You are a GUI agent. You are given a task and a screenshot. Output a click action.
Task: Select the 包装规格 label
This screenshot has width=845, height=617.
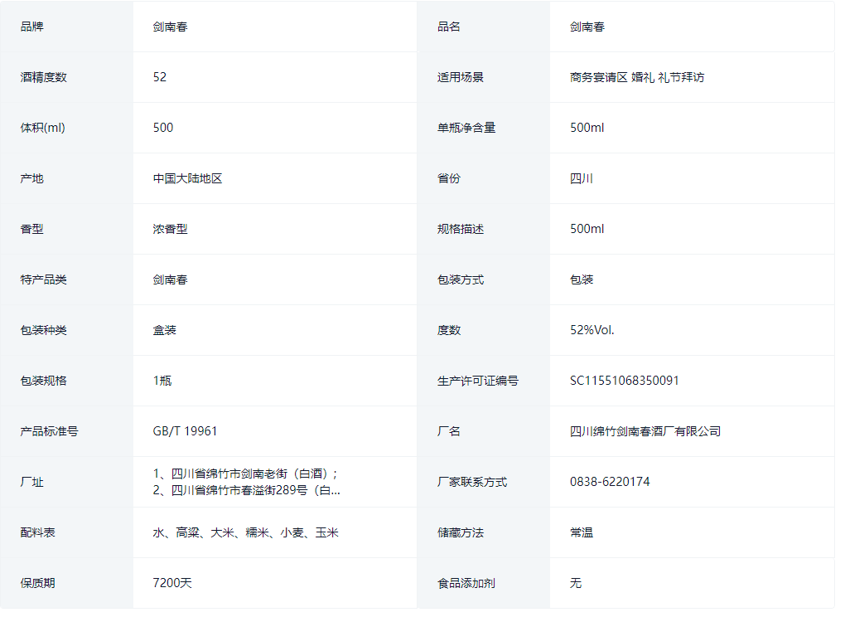43,381
